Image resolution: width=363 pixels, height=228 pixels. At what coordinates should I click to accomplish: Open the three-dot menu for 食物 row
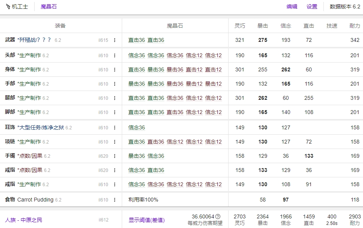[114, 200]
